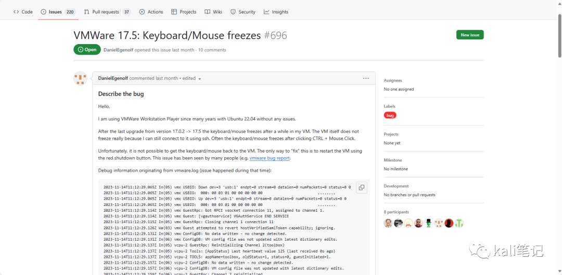Click the '10 comments' text
The width and height of the screenshot is (562, 275).
coord(212,50)
